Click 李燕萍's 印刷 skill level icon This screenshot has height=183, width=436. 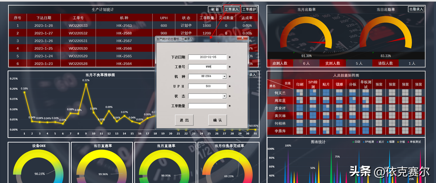point(300,131)
